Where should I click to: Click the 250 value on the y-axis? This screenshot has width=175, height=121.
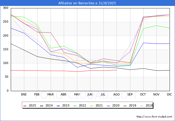click(x=6, y=22)
